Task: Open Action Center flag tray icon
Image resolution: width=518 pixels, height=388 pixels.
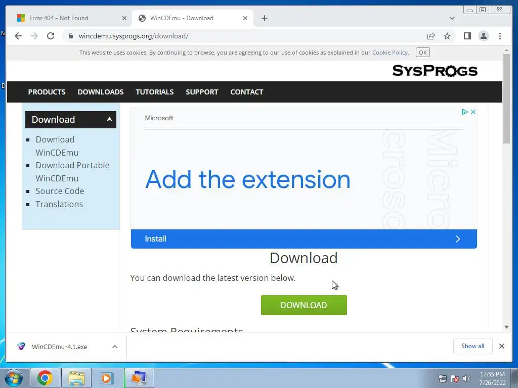Action: click(x=455, y=378)
